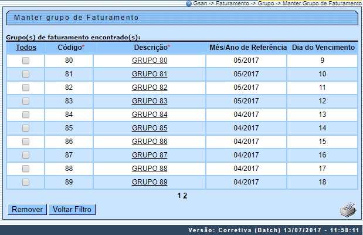Open the help icon beside Gsan breadcrumb
The width and height of the screenshot is (363, 235).
pyautogui.click(x=189, y=4)
